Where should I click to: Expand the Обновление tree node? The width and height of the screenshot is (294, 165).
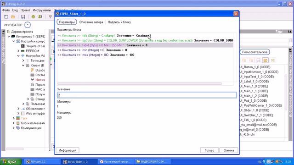(x=18, y=109)
